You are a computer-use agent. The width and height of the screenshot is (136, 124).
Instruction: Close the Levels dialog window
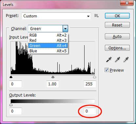point(127,3)
